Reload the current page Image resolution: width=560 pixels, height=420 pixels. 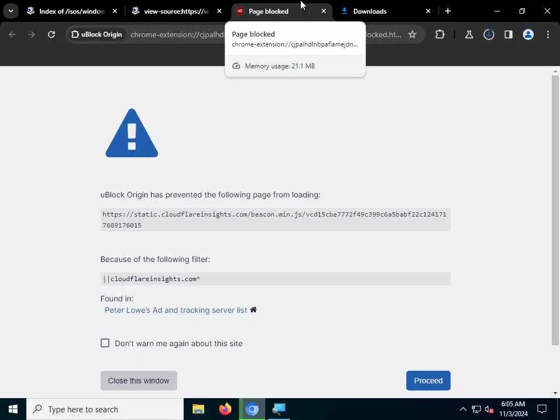tap(51, 34)
